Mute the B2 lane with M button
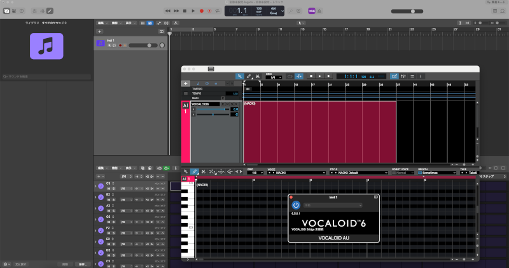 tap(109, 199)
